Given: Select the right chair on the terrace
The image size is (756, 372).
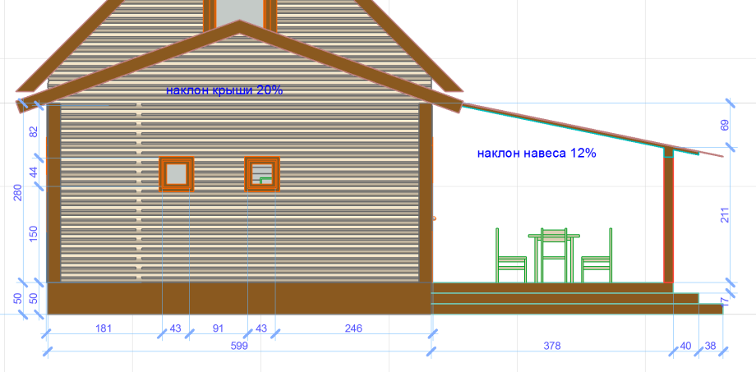Looking at the screenshot, I should [597, 259].
